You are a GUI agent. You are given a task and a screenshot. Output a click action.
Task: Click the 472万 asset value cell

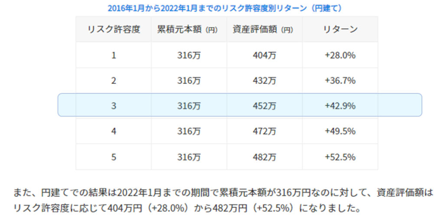coord(264,130)
